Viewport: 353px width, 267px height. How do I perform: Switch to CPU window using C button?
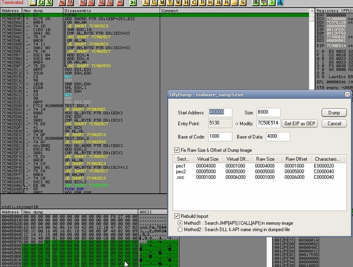194,3
